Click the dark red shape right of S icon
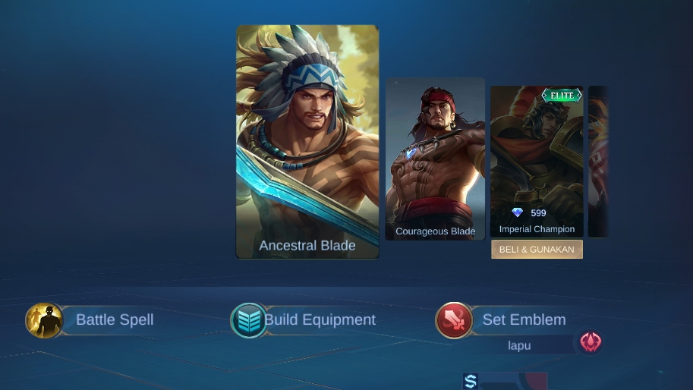 [x=536, y=381]
